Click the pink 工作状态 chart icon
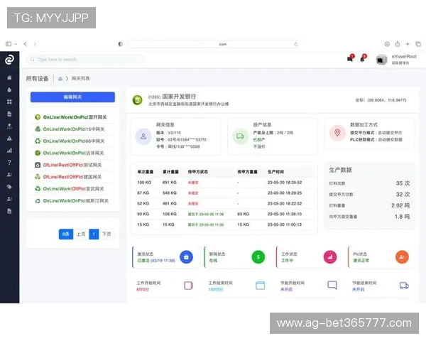426x341 pixels. click(x=330, y=257)
